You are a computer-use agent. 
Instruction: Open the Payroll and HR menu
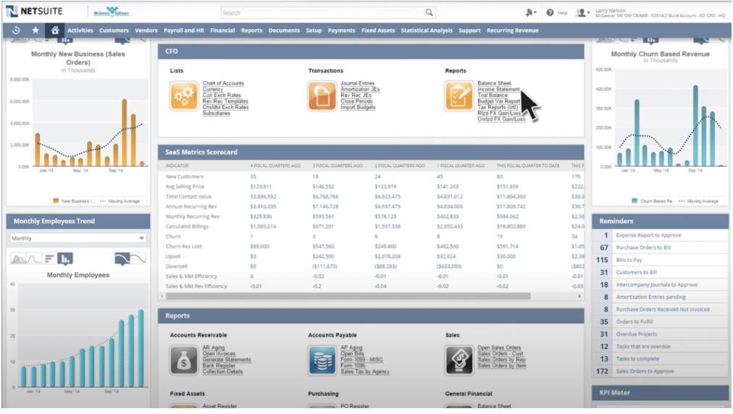pos(184,30)
